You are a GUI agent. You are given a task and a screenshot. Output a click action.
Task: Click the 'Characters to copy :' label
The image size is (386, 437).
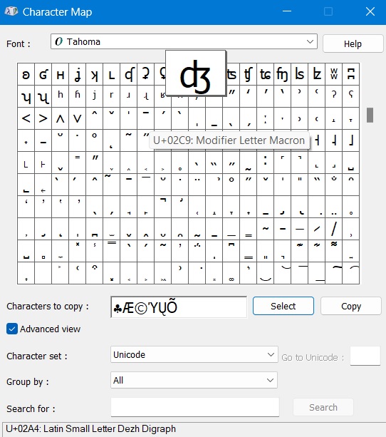coord(48,307)
